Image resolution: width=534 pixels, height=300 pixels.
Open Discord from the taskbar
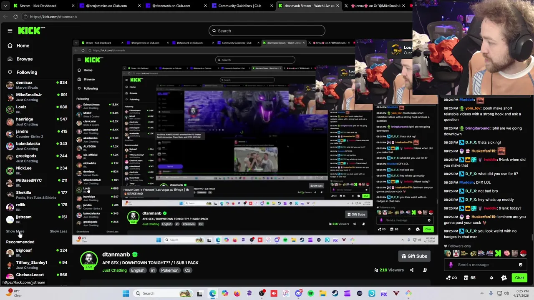298,293
